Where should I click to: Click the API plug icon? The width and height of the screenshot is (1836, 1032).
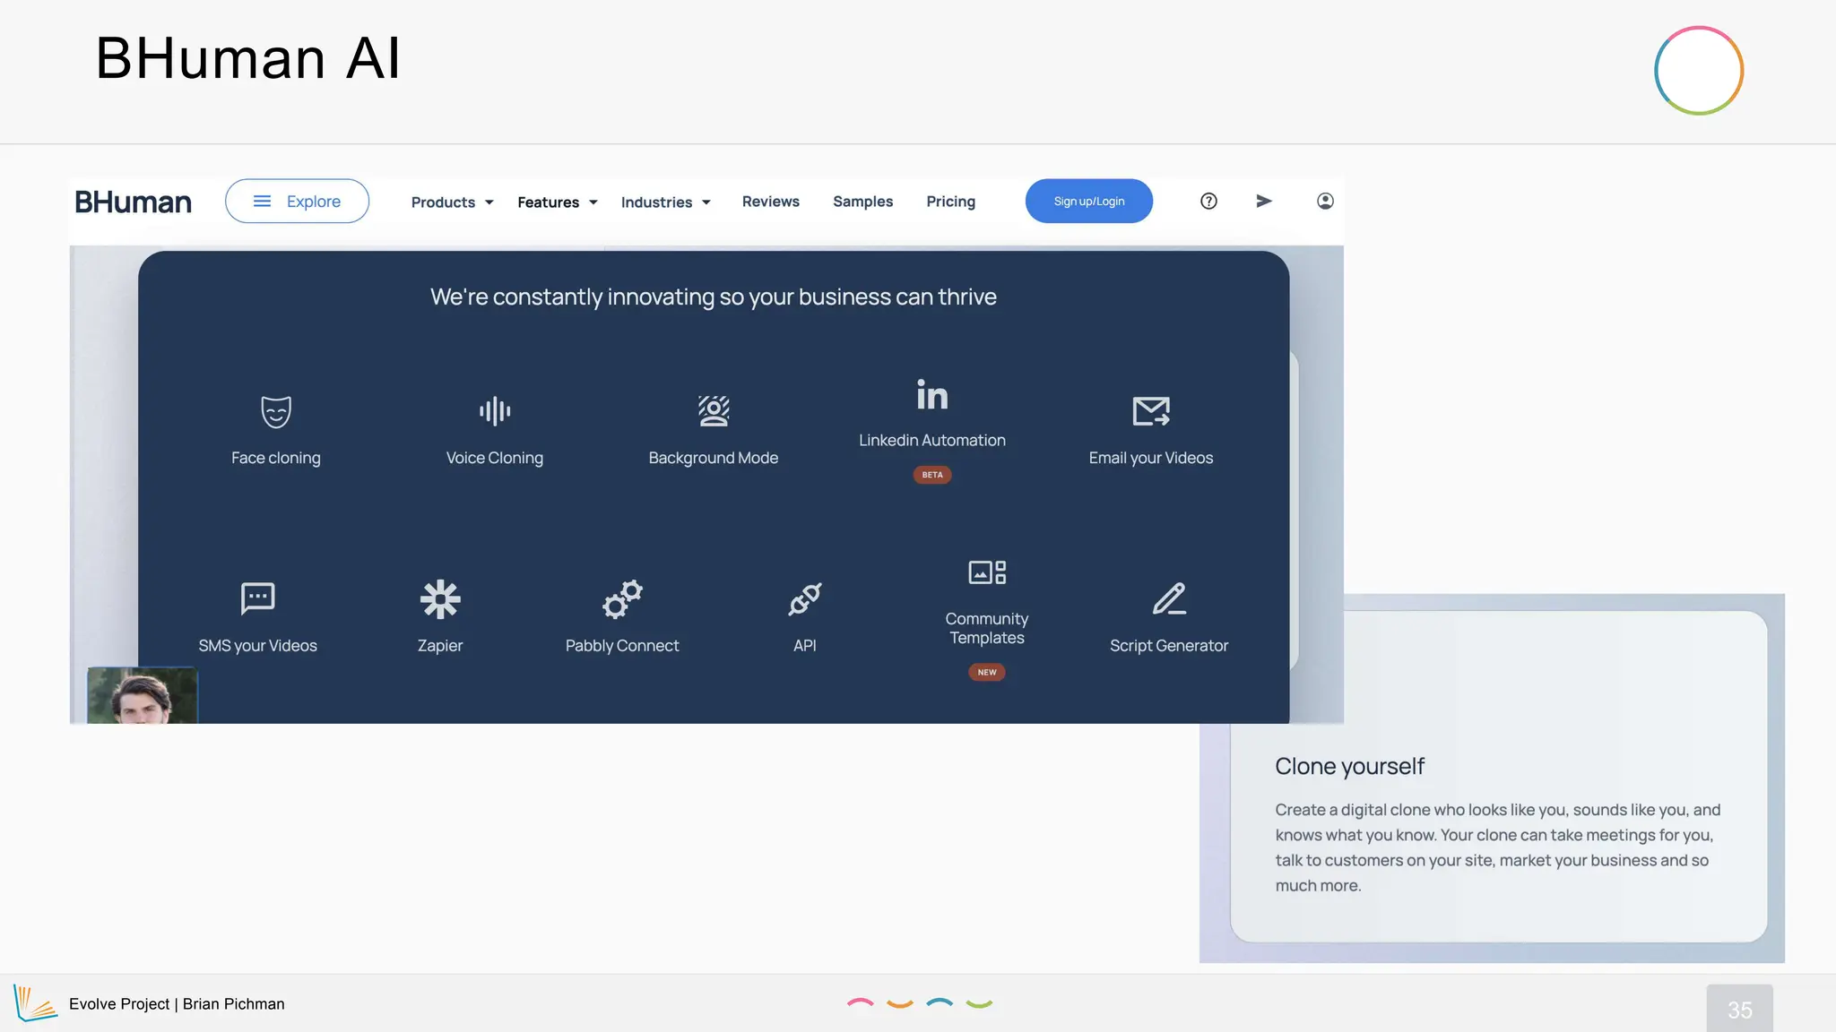point(805,599)
